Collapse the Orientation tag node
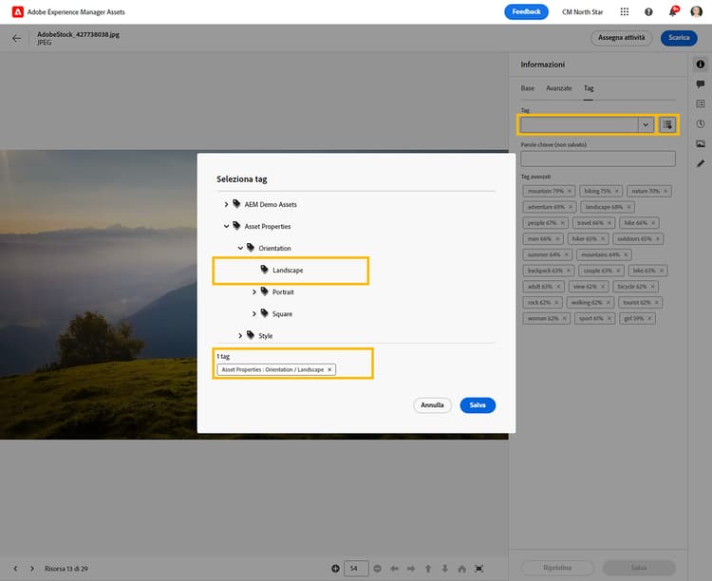The height and width of the screenshot is (581, 712). [x=240, y=248]
